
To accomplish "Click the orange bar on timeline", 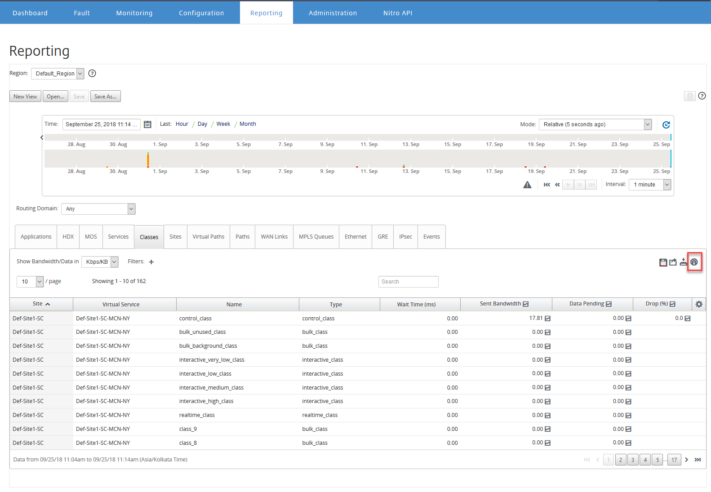I will coord(148,160).
